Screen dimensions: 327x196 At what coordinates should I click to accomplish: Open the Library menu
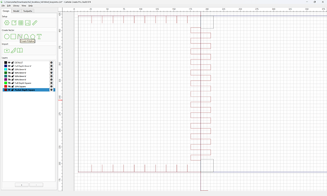click(16, 6)
